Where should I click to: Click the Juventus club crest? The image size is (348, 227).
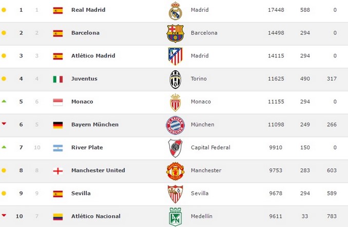click(x=176, y=79)
